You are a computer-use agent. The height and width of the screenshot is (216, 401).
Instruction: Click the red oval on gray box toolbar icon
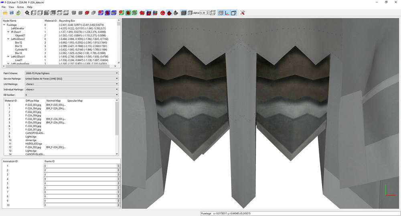point(87,13)
